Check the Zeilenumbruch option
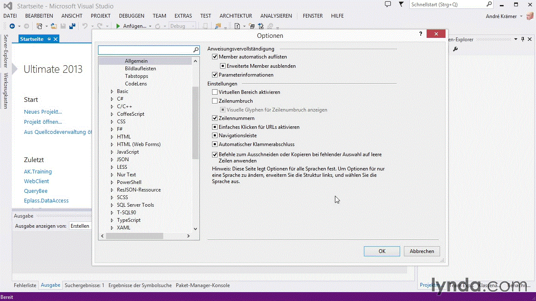Image resolution: width=536 pixels, height=301 pixels. point(215,101)
